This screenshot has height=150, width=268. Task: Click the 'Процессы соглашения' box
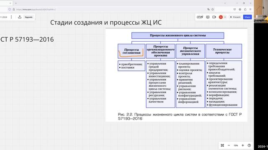point(131,51)
